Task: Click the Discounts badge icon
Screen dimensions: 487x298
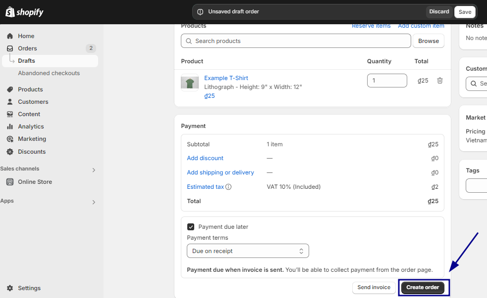Action: [x=10, y=152]
